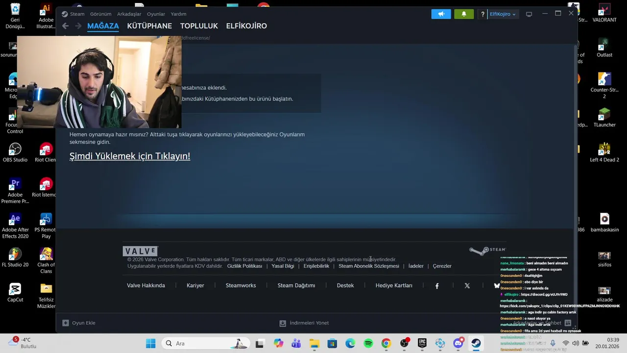This screenshot has width=627, height=353.
Task: Open the Arkadaşlar menu
Action: (129, 14)
